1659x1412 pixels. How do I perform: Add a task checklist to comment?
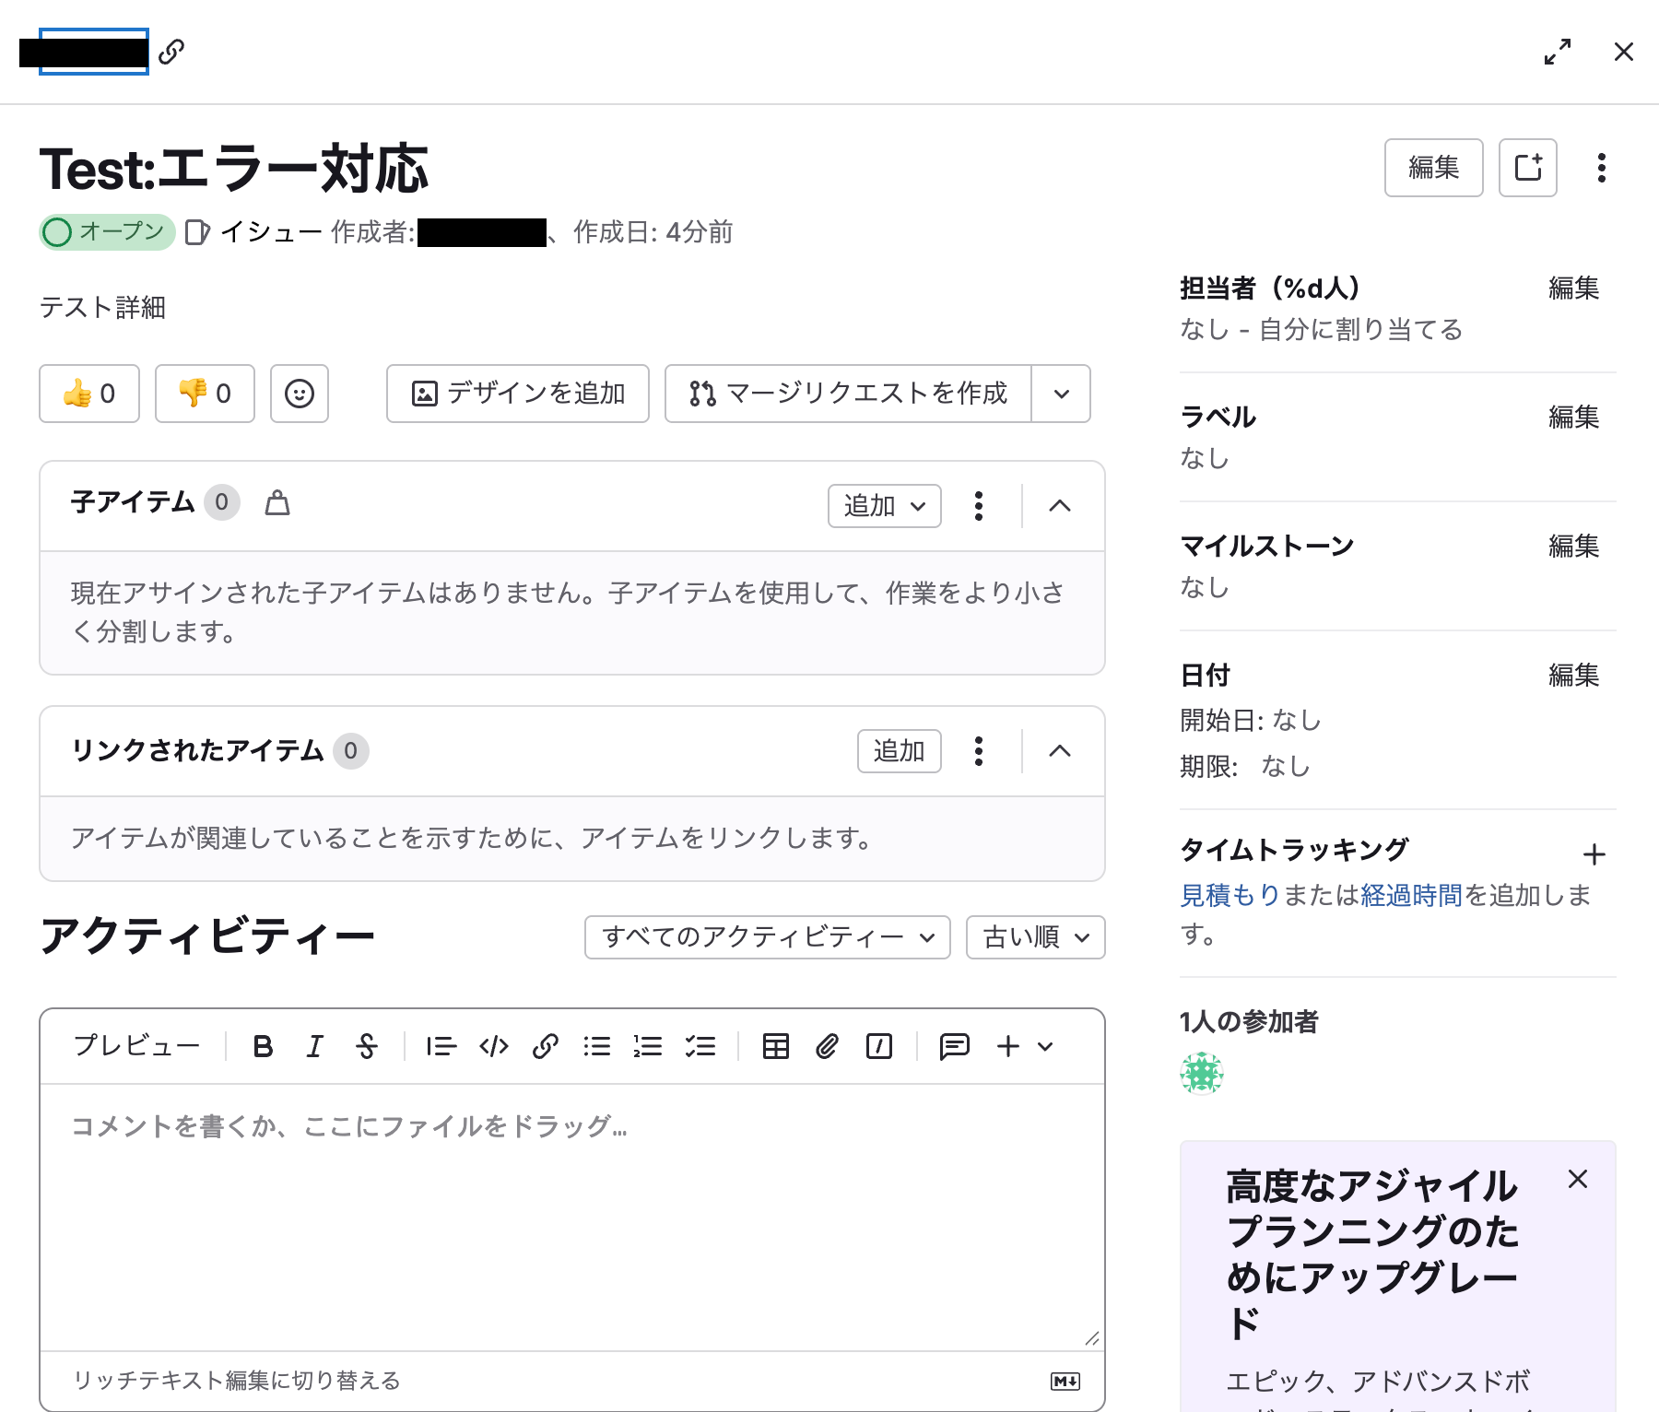click(700, 1046)
